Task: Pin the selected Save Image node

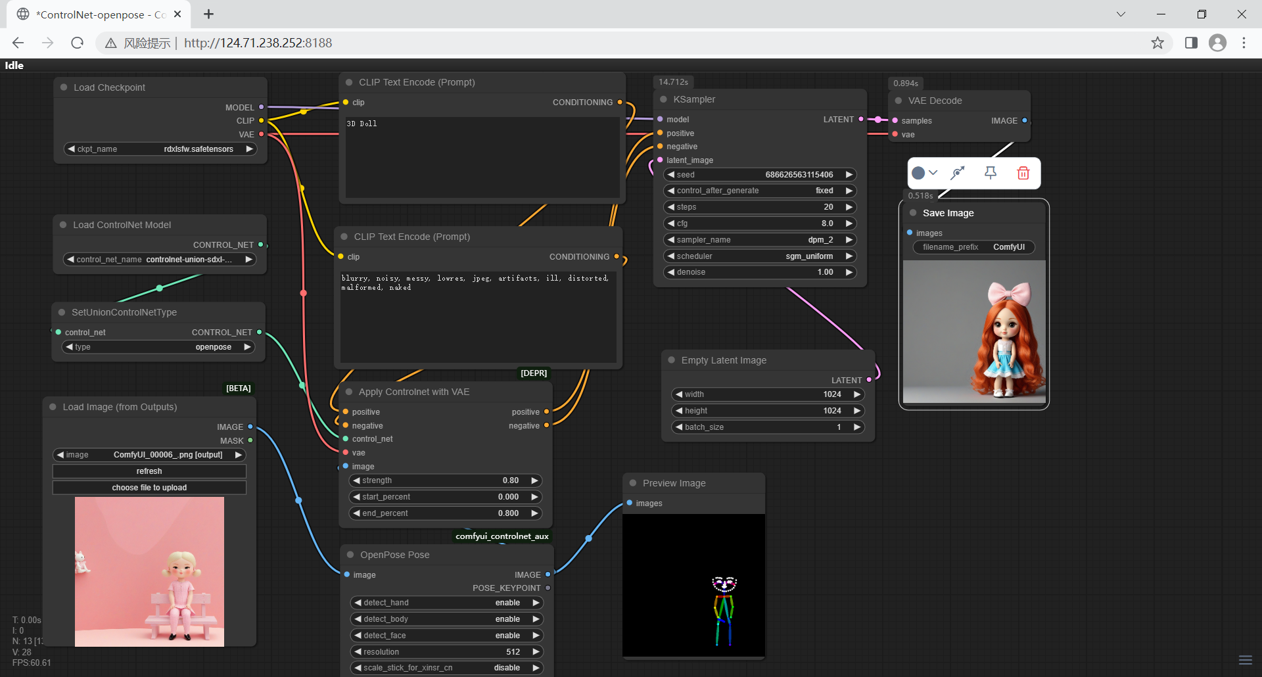Action: [991, 173]
